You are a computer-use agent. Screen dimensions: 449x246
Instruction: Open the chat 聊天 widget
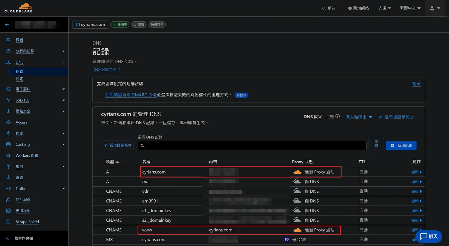tap(429, 236)
